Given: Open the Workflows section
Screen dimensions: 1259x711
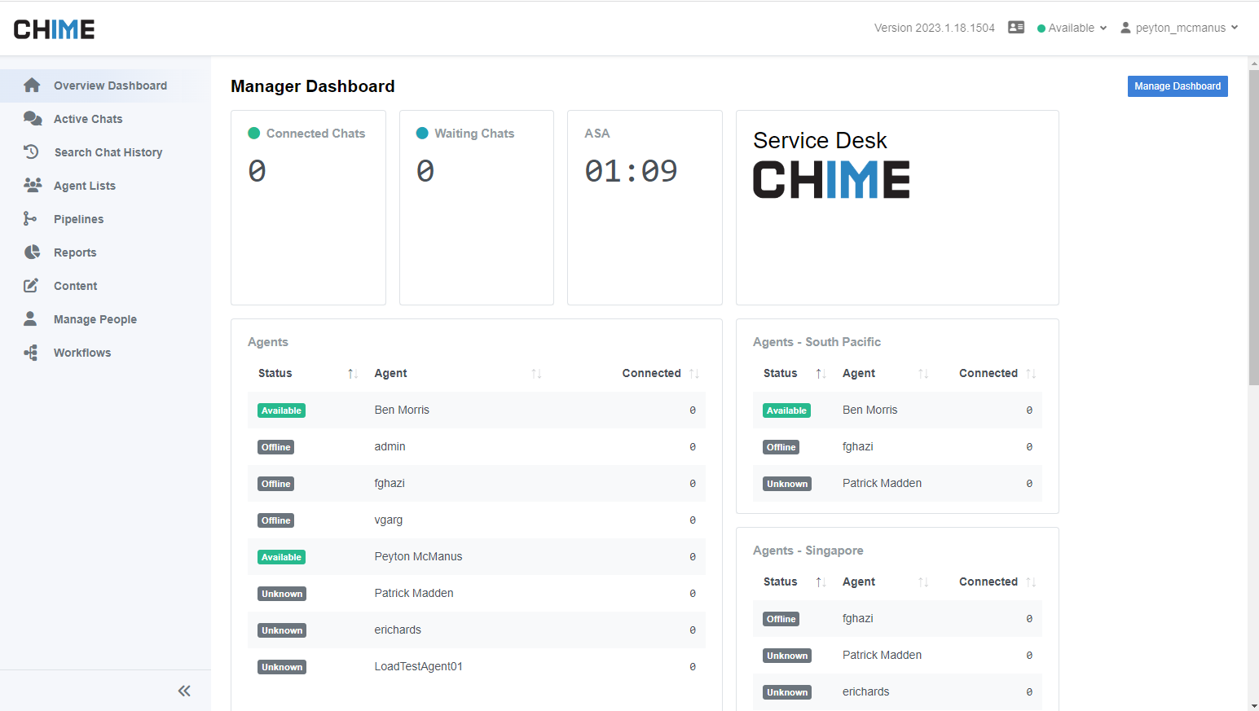Looking at the screenshot, I should (x=105, y=353).
